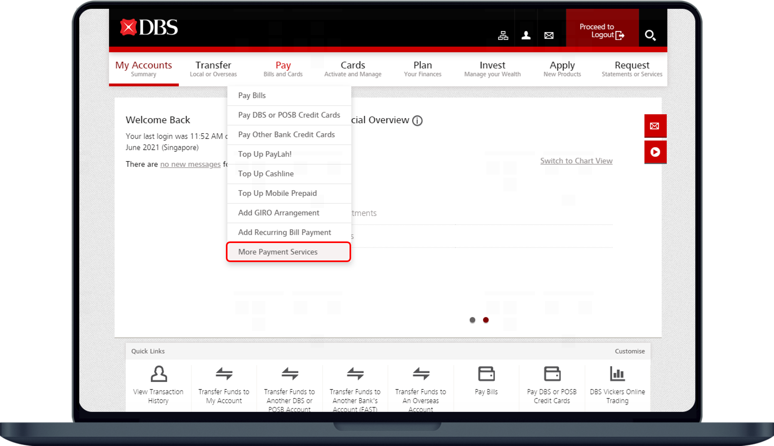Click Pay Bills wallet quick link

pos(486,381)
